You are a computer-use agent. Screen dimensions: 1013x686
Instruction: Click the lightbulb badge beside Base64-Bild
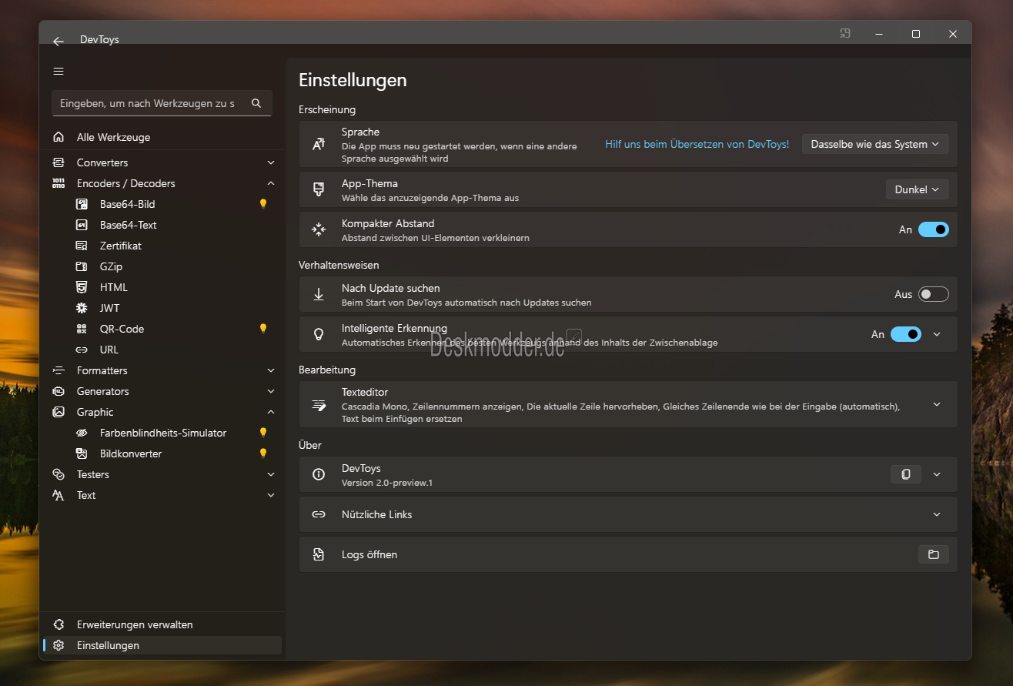coord(263,204)
